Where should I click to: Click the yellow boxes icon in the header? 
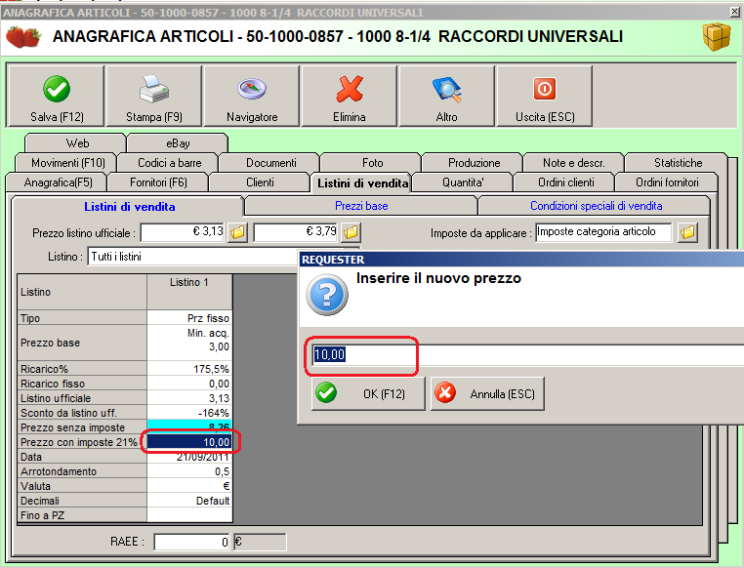717,37
